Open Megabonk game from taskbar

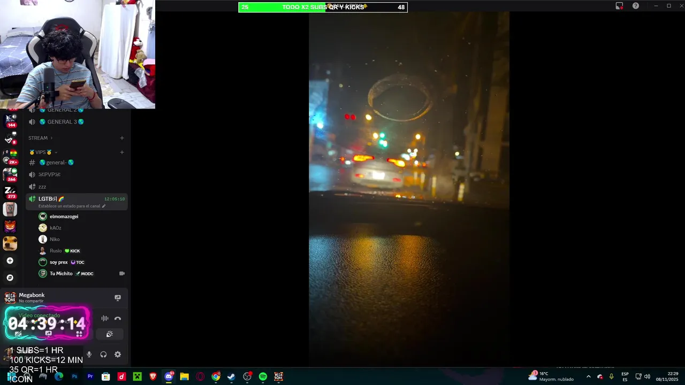pyautogui.click(x=279, y=376)
